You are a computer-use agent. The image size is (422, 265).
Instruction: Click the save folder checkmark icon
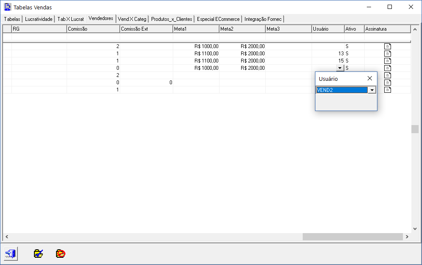(x=39, y=254)
